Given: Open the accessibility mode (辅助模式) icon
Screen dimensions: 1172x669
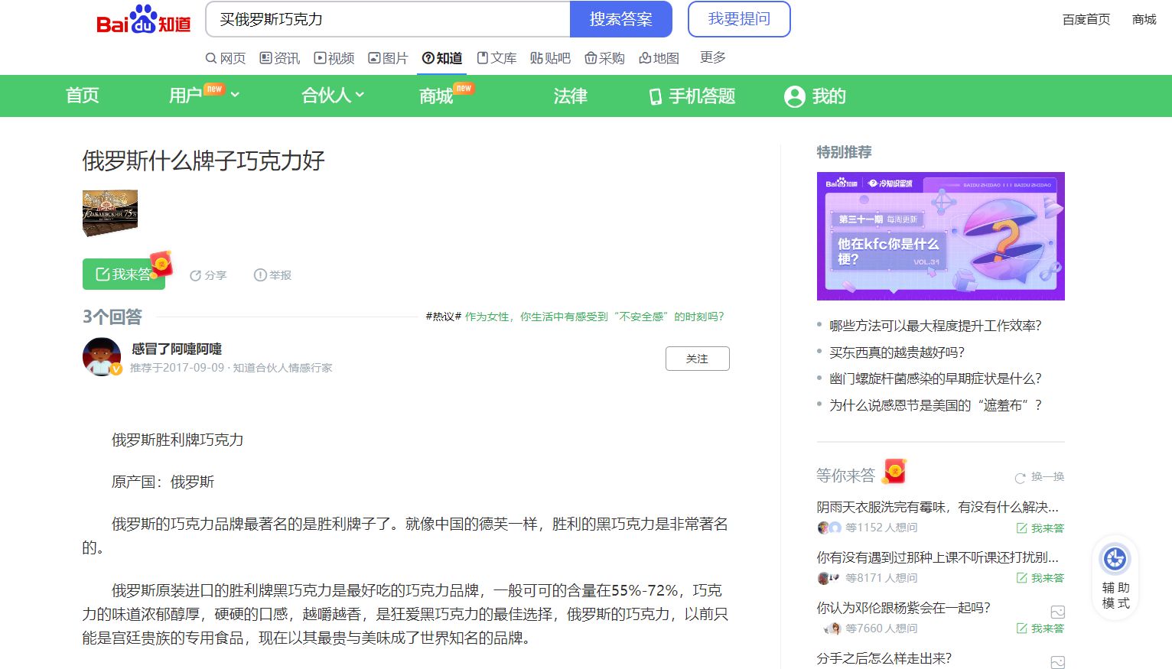Looking at the screenshot, I should coord(1115,560).
